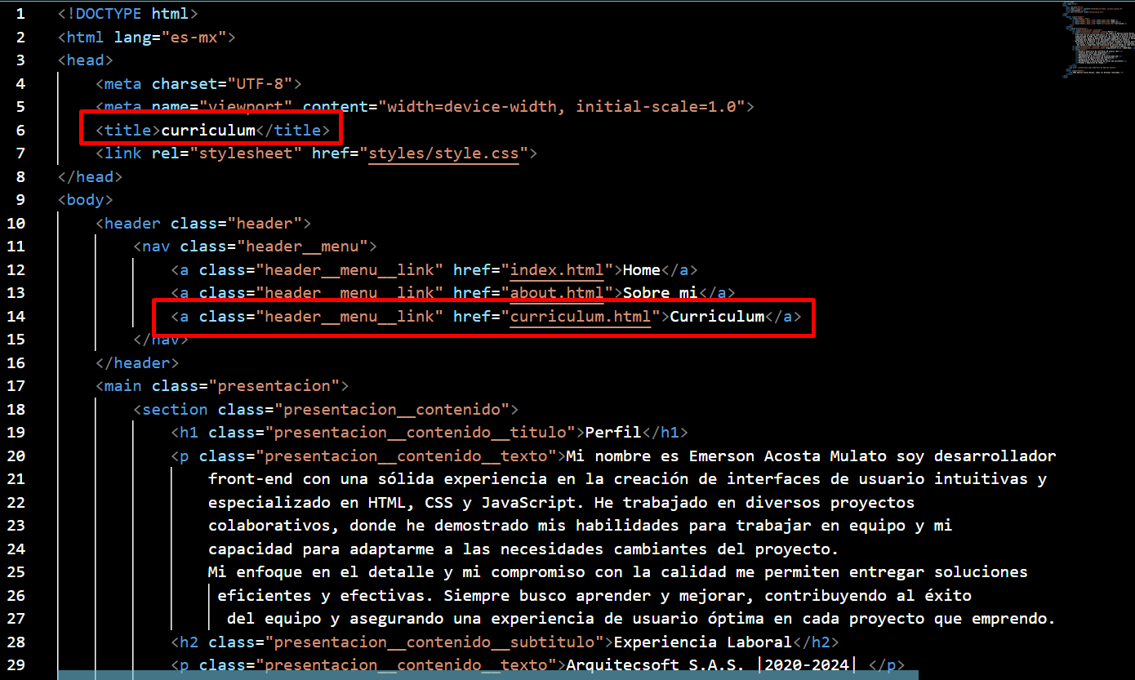Click the words "HTML, CSS y JavaScript"
Image resolution: width=1135 pixels, height=680 pixels.
coord(472,502)
